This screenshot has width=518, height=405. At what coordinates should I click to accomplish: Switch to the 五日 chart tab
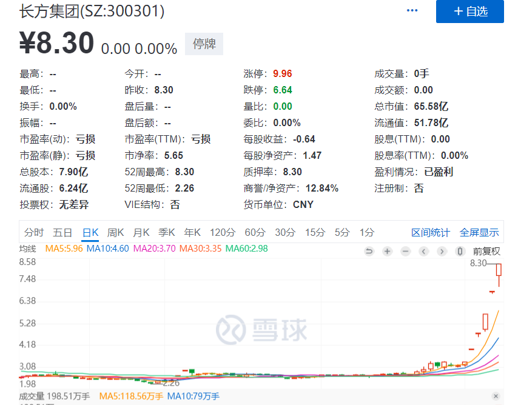click(62, 233)
